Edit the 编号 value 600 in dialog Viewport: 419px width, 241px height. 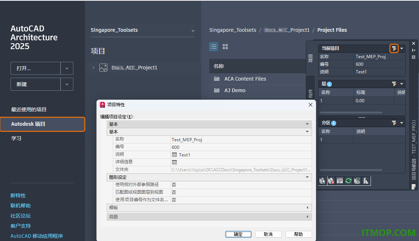pyautogui.click(x=241, y=147)
